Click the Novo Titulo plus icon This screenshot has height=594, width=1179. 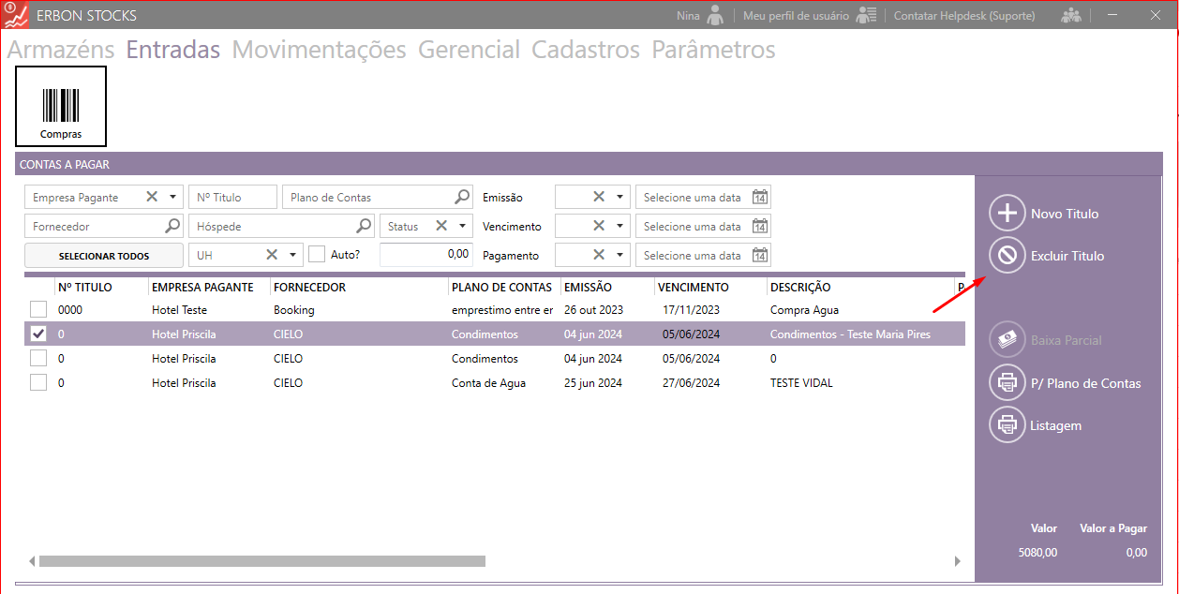(x=1007, y=214)
